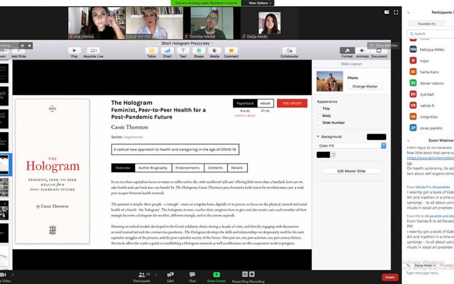Open the Document inspector

(379, 51)
